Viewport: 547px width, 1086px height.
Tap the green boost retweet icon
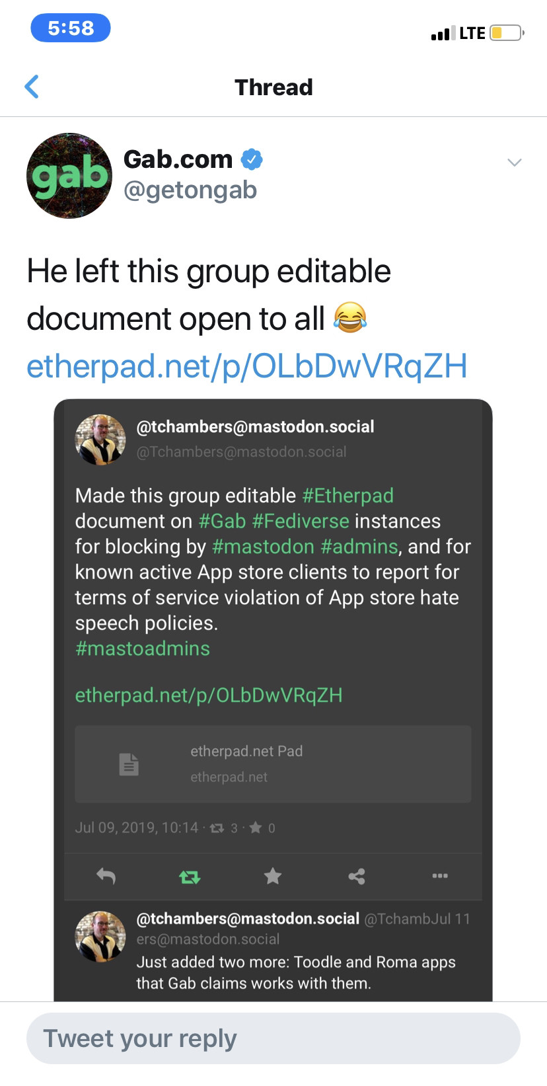coord(190,876)
